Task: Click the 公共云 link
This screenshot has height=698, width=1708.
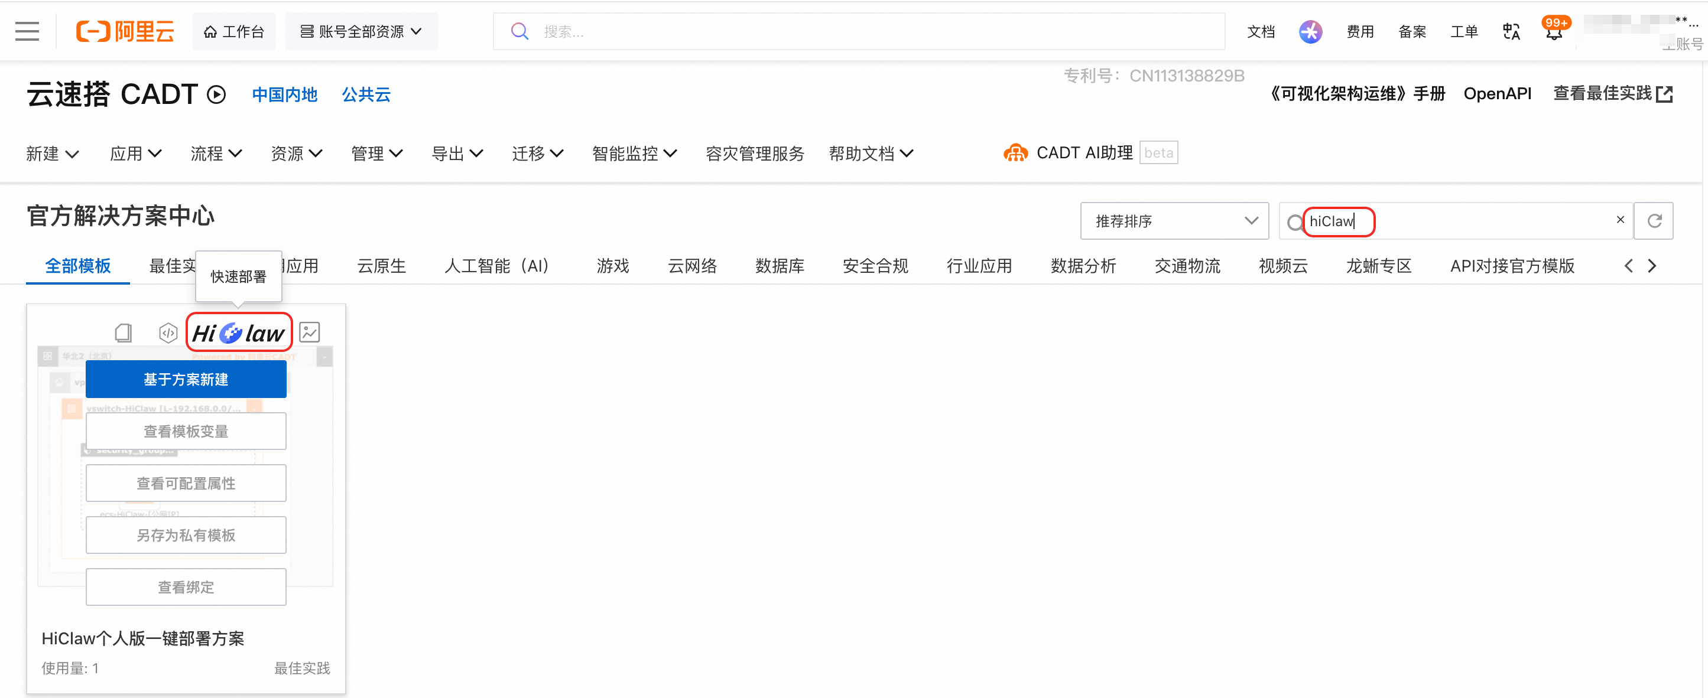Action: [x=366, y=94]
